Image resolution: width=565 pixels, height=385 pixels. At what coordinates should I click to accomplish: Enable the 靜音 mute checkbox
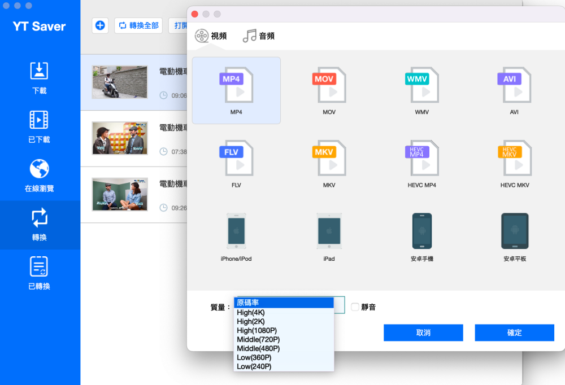355,307
